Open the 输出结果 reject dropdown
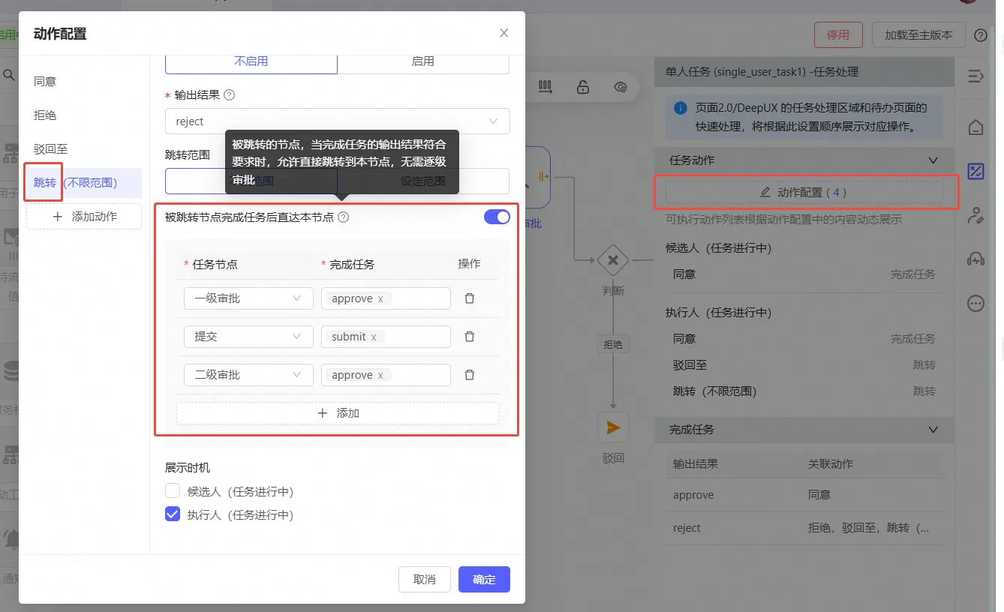Image resolution: width=1004 pixels, height=612 pixels. (337, 121)
